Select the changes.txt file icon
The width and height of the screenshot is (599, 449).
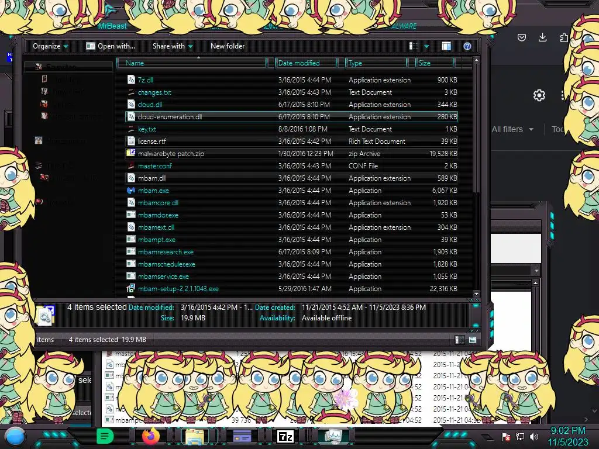click(131, 92)
